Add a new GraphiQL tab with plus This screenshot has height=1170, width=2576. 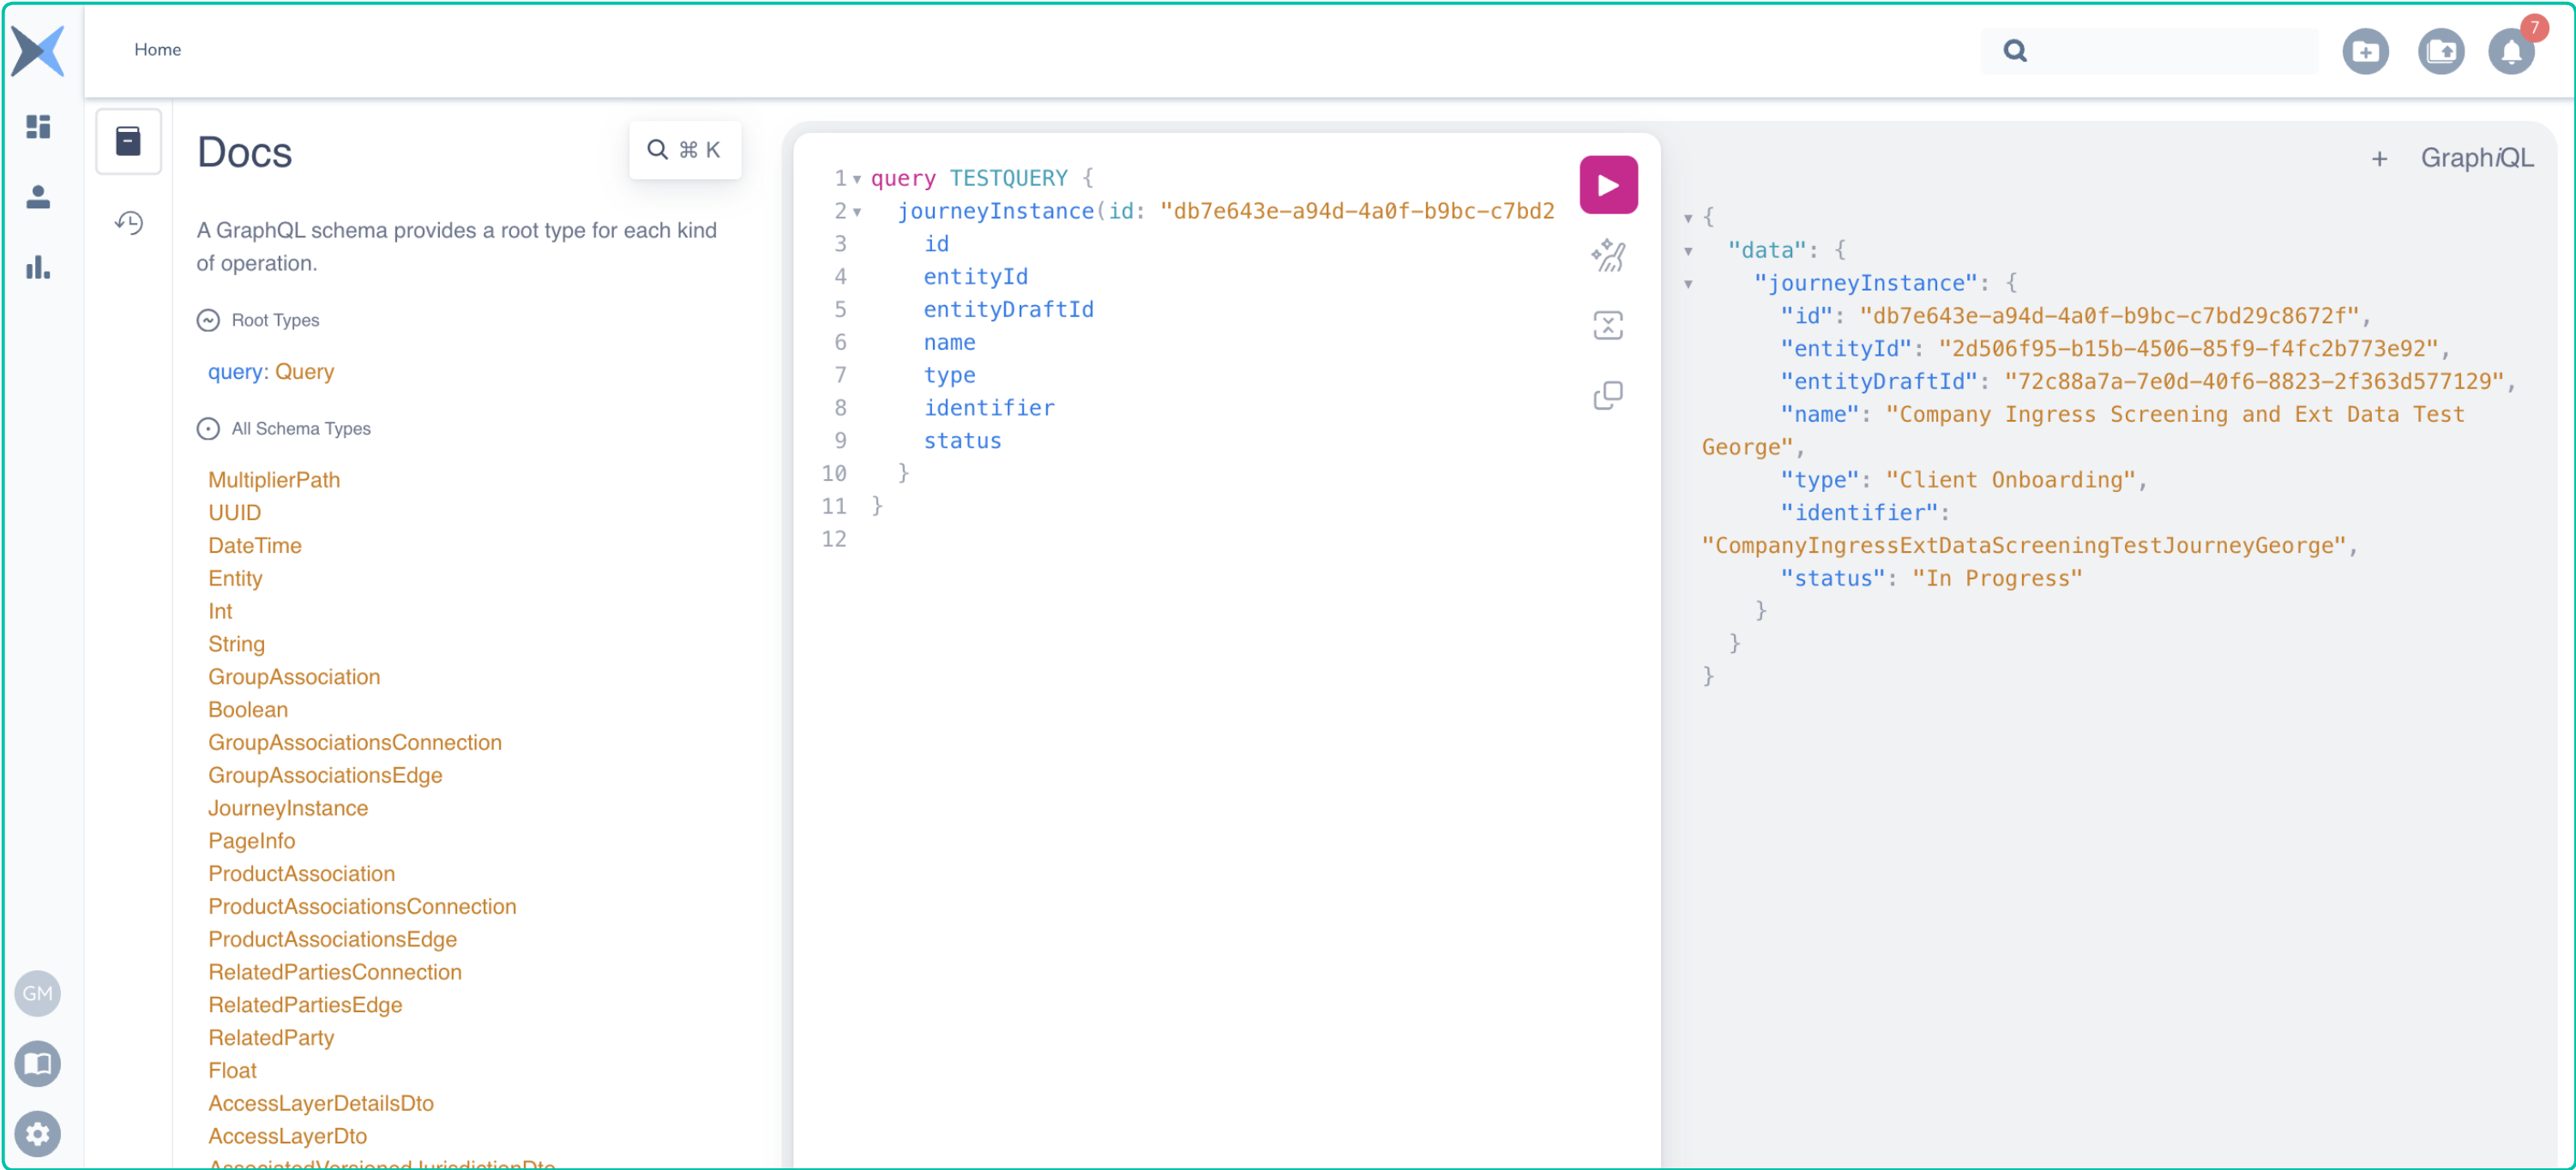(x=2379, y=159)
